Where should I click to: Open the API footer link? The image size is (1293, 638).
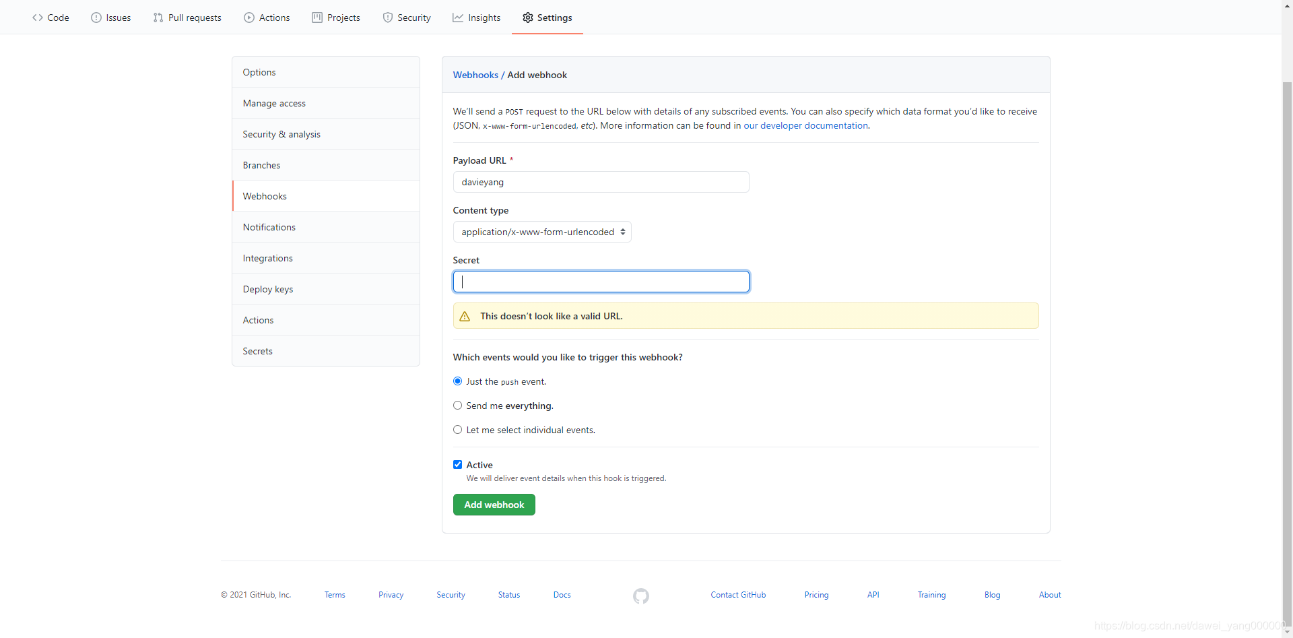873,595
